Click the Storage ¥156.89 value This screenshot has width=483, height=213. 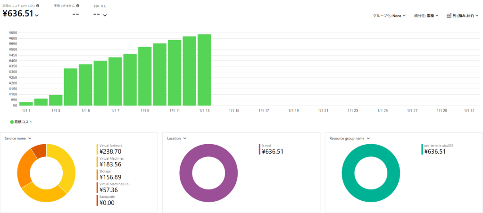[110, 177]
